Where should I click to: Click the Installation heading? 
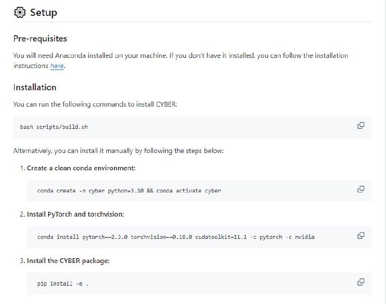click(x=35, y=87)
